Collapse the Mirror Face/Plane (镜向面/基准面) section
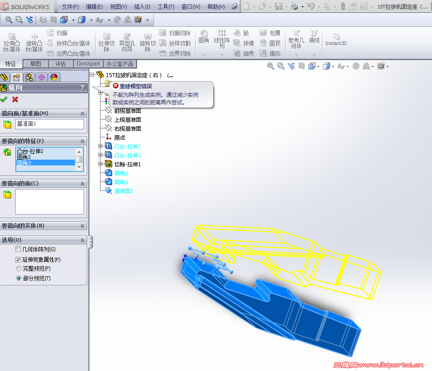Viewport: 432px width, 371px height. point(82,114)
